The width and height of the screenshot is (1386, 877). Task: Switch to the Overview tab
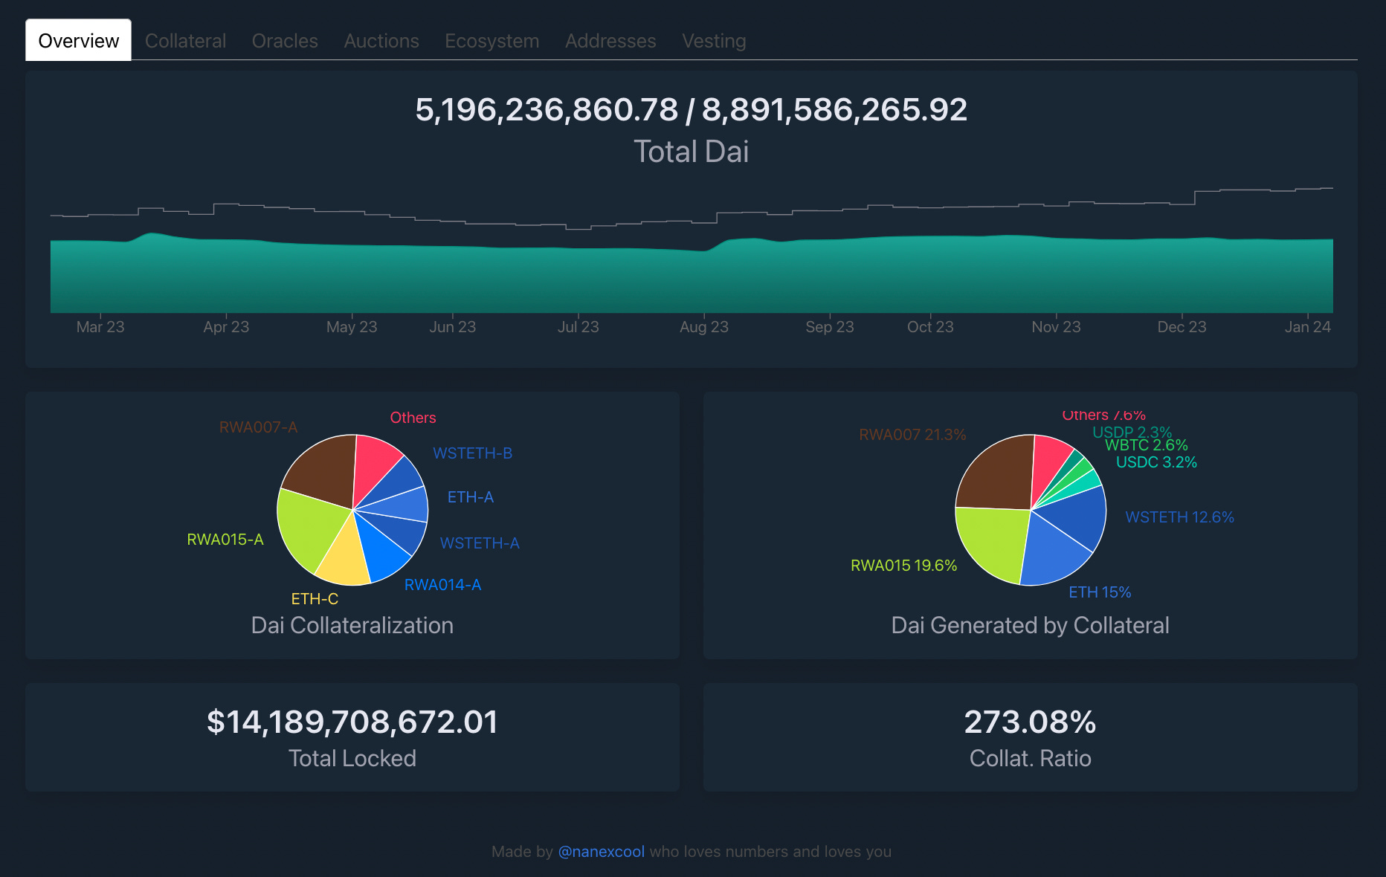(x=78, y=40)
